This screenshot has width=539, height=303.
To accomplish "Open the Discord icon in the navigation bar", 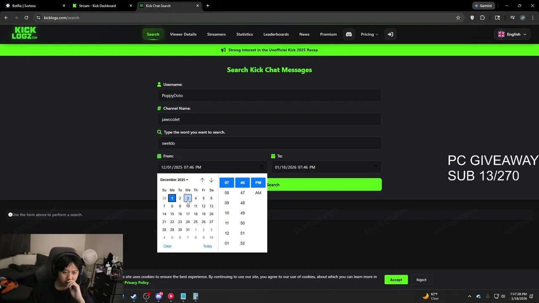I will point(349,34).
